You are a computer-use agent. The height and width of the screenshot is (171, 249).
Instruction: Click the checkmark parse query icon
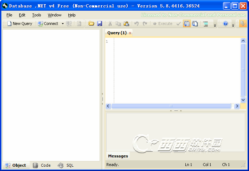[x=179, y=24]
